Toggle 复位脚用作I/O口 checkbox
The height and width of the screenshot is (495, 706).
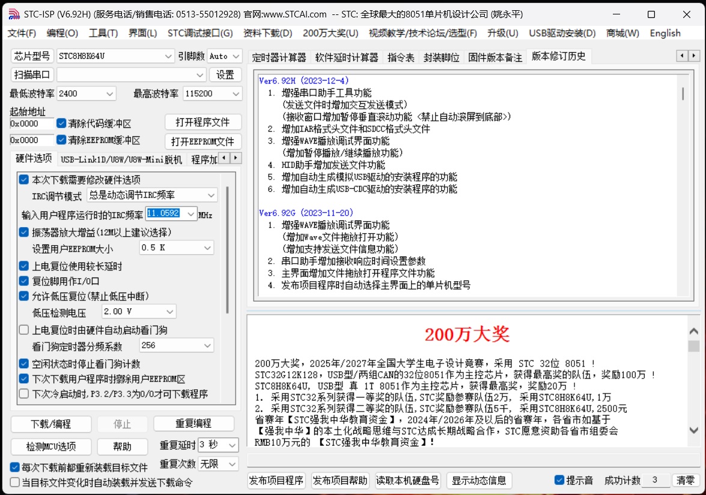[x=24, y=281]
